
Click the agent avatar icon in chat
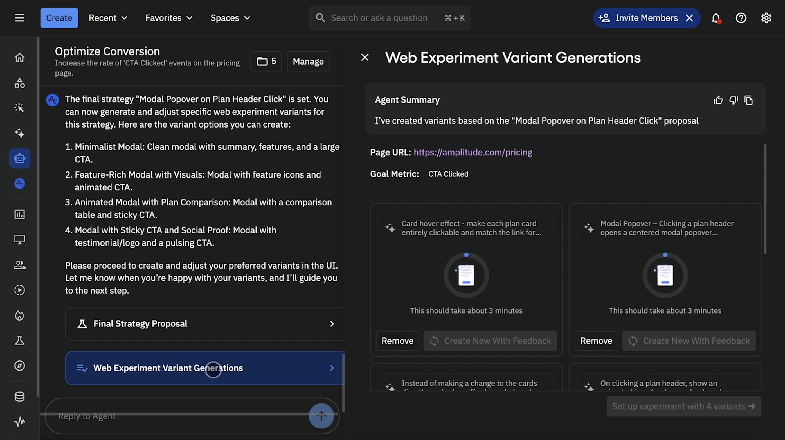[52, 100]
